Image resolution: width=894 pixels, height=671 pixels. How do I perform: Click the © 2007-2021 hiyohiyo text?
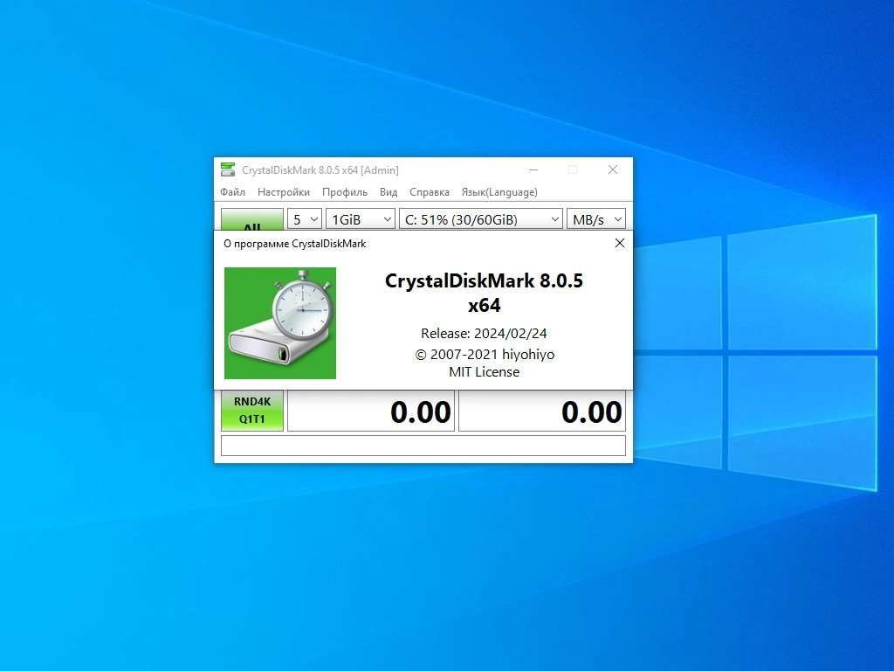tap(485, 355)
